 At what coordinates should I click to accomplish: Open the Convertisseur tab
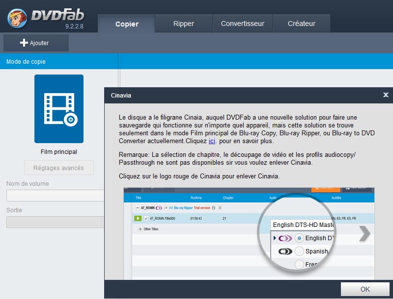pos(243,24)
